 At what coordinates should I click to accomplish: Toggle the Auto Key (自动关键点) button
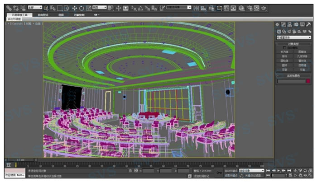pyautogui.click(x=230, y=171)
